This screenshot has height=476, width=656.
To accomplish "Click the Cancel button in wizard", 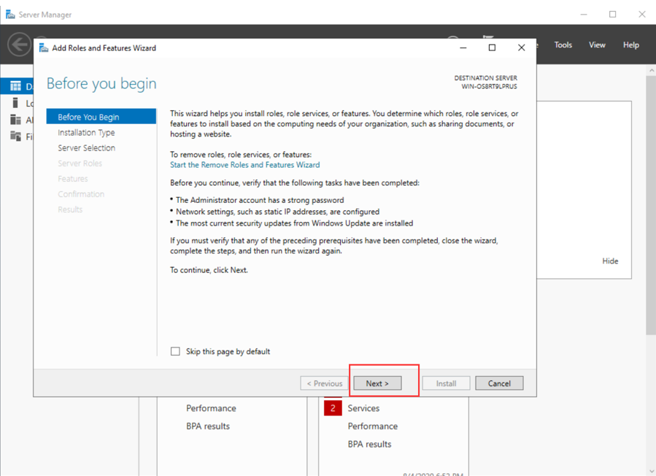I will click(499, 383).
